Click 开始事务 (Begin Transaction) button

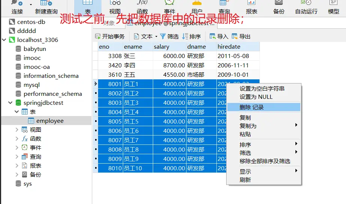point(110,36)
